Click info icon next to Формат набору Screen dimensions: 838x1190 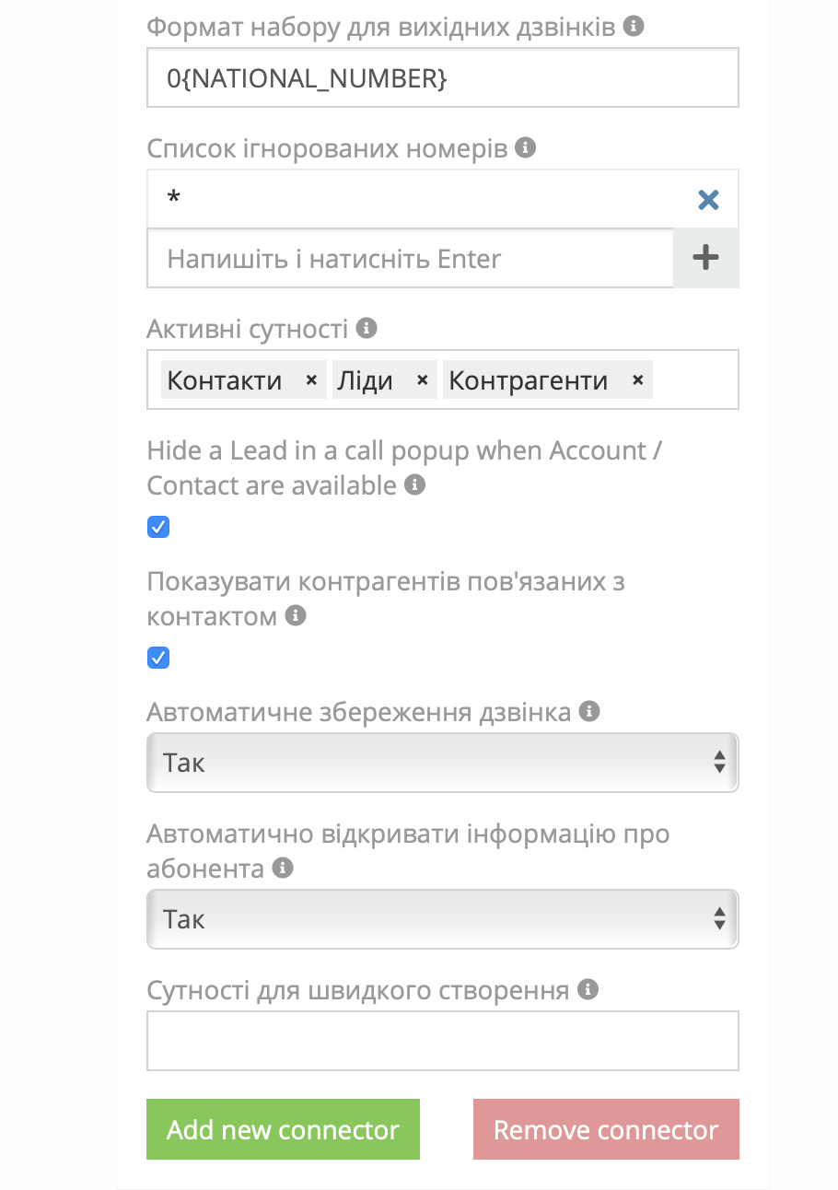pyautogui.click(x=633, y=27)
